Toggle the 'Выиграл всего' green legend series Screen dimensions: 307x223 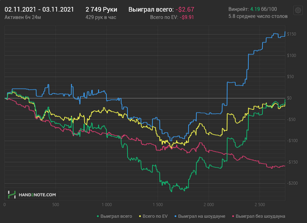[x=114, y=216]
